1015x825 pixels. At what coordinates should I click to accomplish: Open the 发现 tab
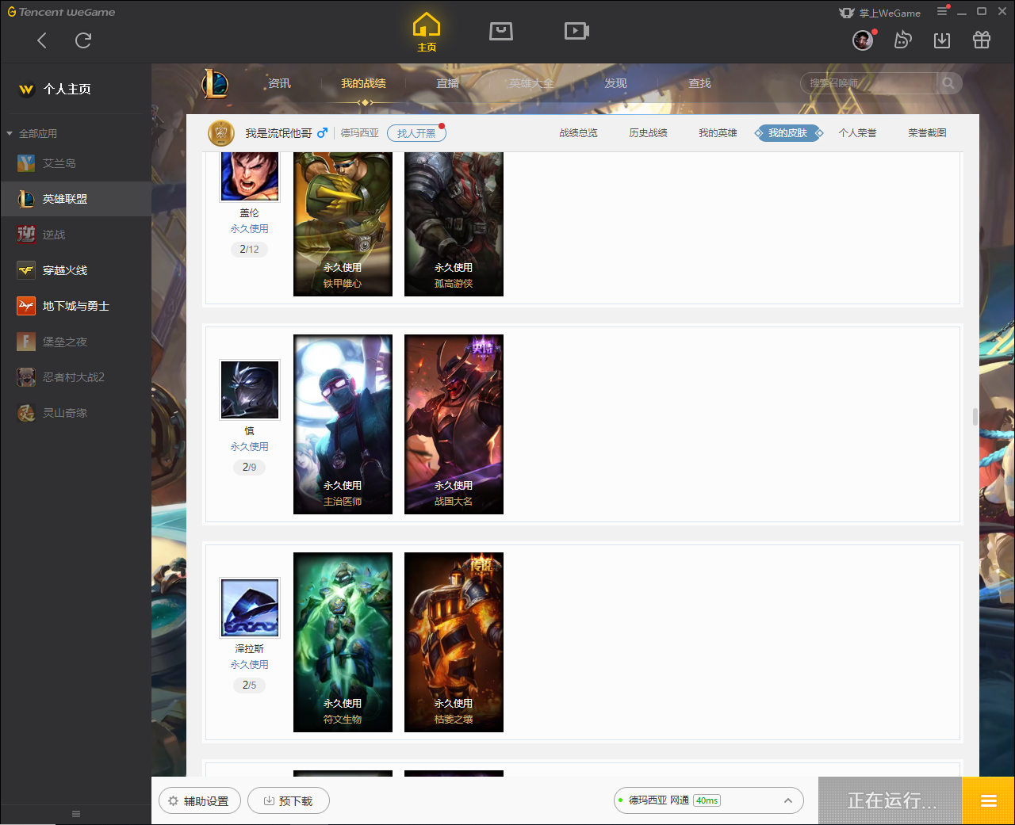coord(615,83)
